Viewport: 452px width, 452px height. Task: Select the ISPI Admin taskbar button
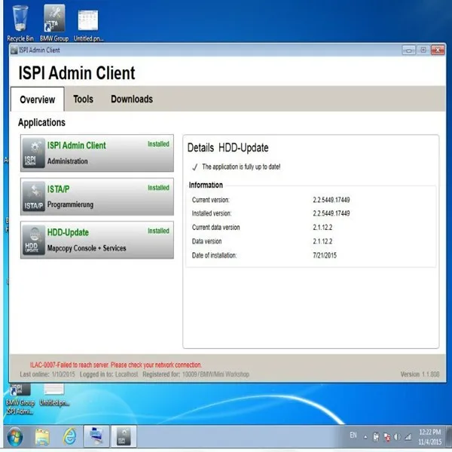124,436
